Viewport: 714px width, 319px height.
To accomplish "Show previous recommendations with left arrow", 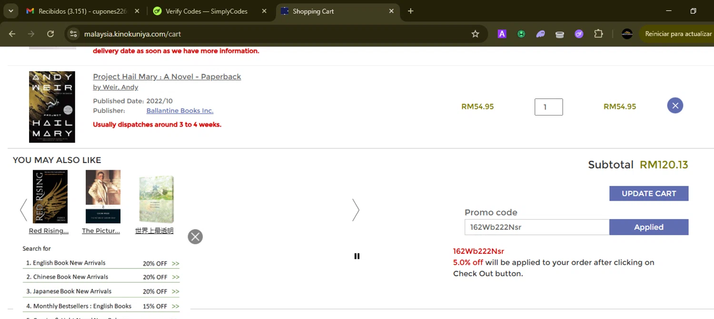I will [23, 210].
